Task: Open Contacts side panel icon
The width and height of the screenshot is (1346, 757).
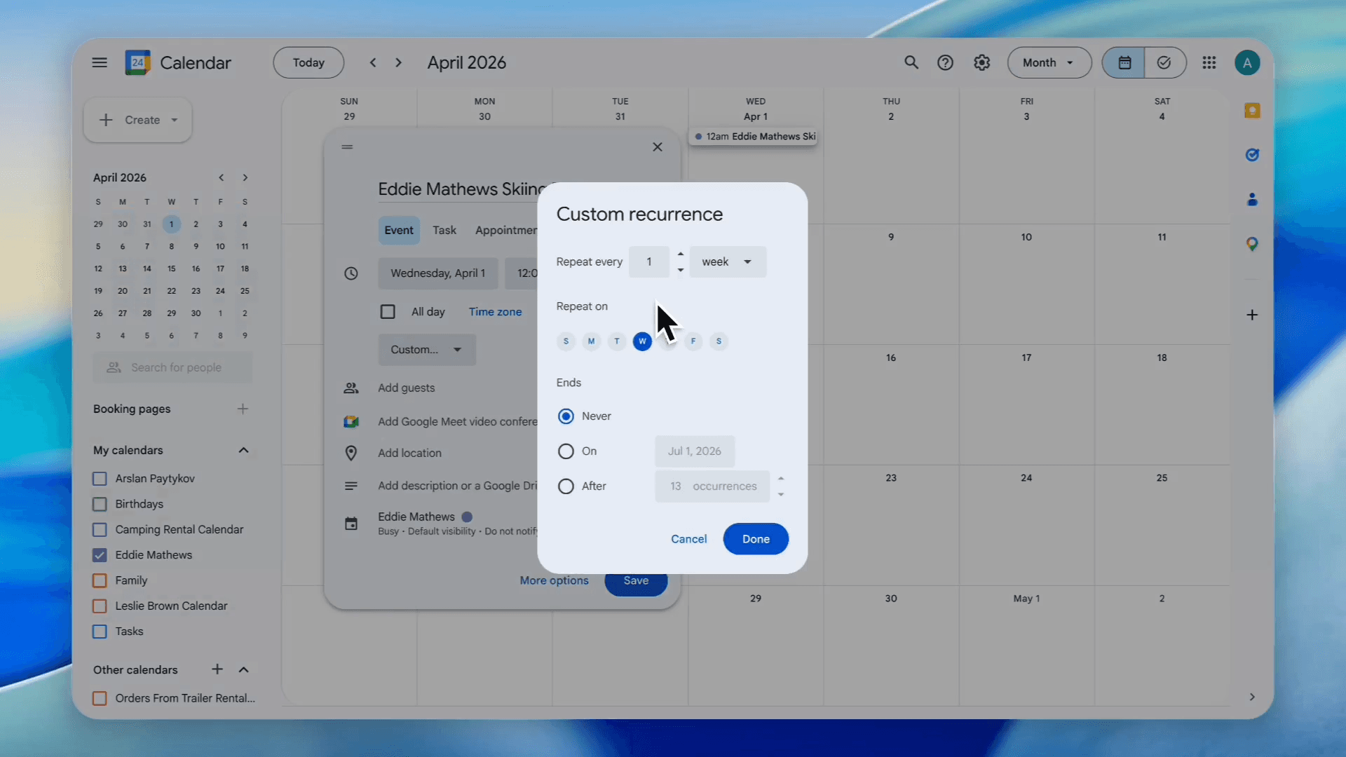Action: point(1252,200)
